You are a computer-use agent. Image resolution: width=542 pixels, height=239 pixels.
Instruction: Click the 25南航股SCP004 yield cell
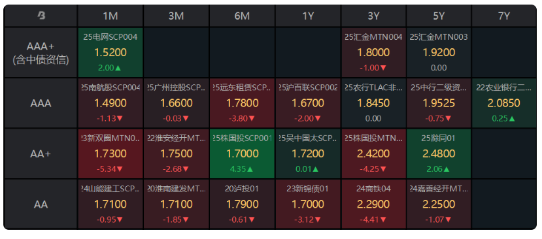click(x=110, y=103)
